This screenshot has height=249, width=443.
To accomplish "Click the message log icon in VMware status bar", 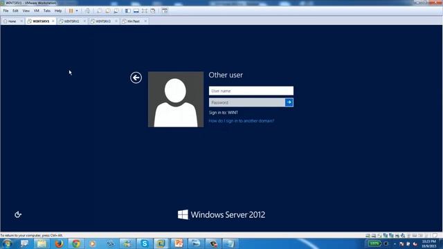I will [x=435, y=235].
